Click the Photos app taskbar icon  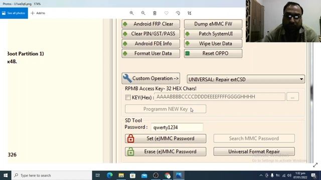click(x=179, y=175)
